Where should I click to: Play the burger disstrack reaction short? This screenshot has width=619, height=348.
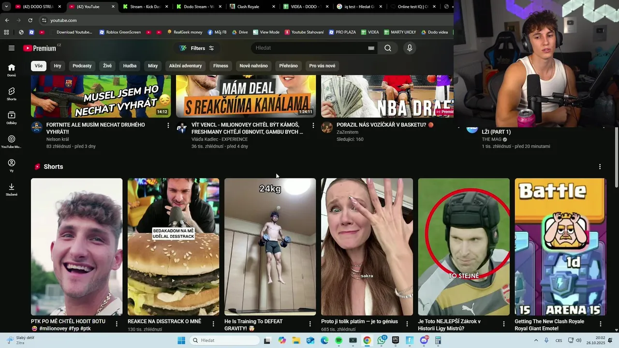pos(173,246)
